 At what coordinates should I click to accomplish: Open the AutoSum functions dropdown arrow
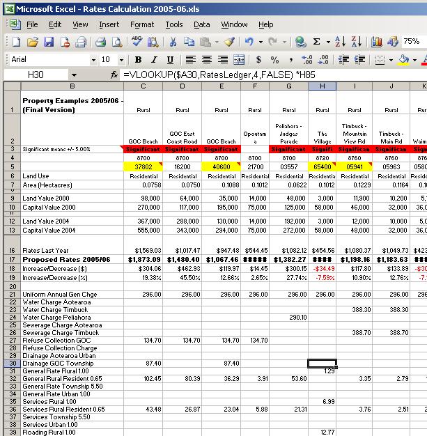point(328,42)
